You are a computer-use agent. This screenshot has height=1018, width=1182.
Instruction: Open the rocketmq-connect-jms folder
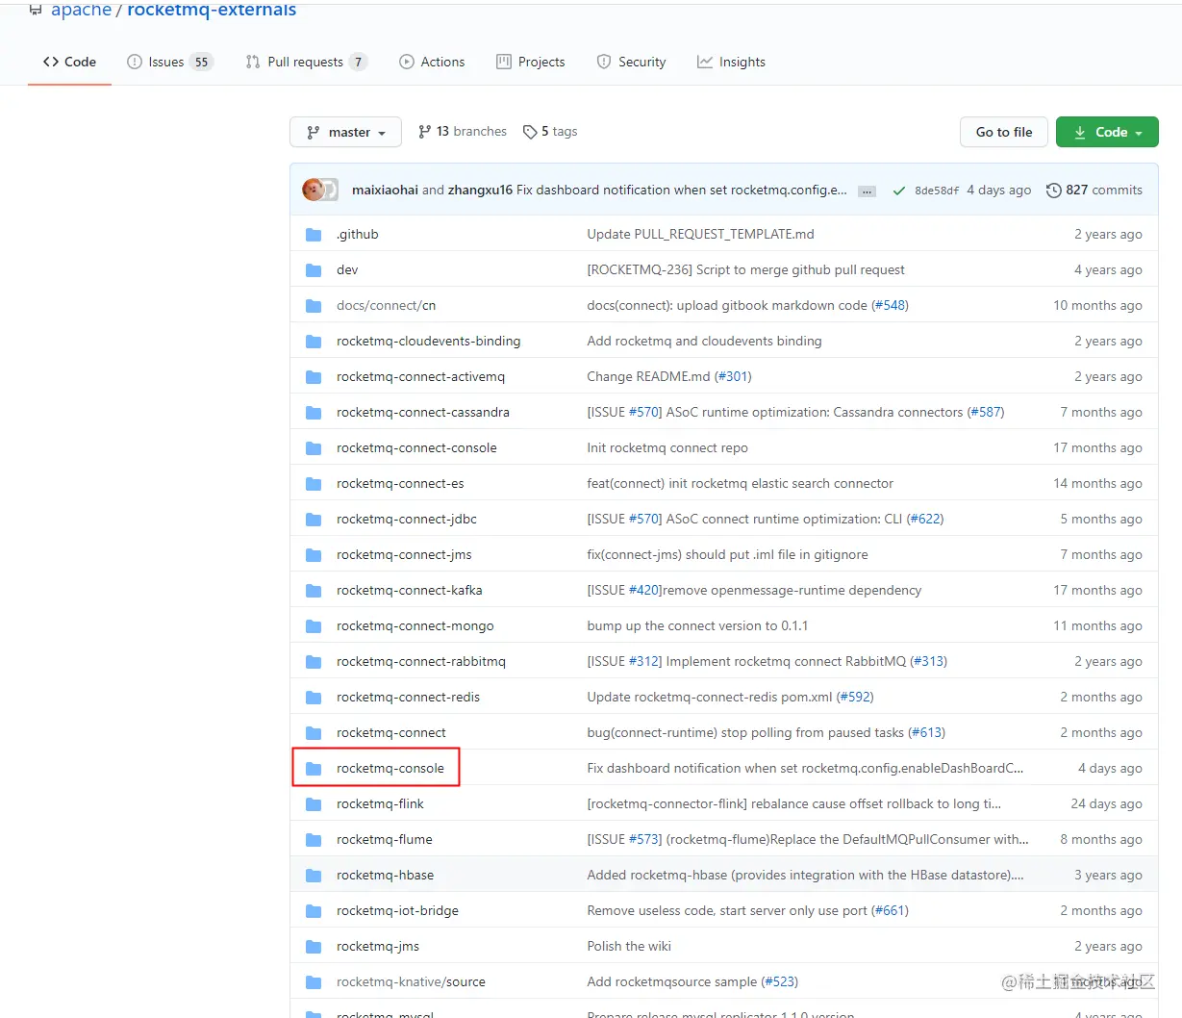click(404, 555)
